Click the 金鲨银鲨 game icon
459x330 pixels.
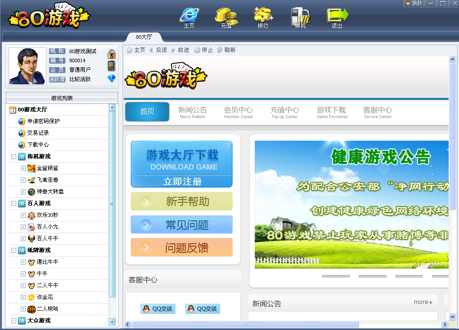[x=31, y=168]
